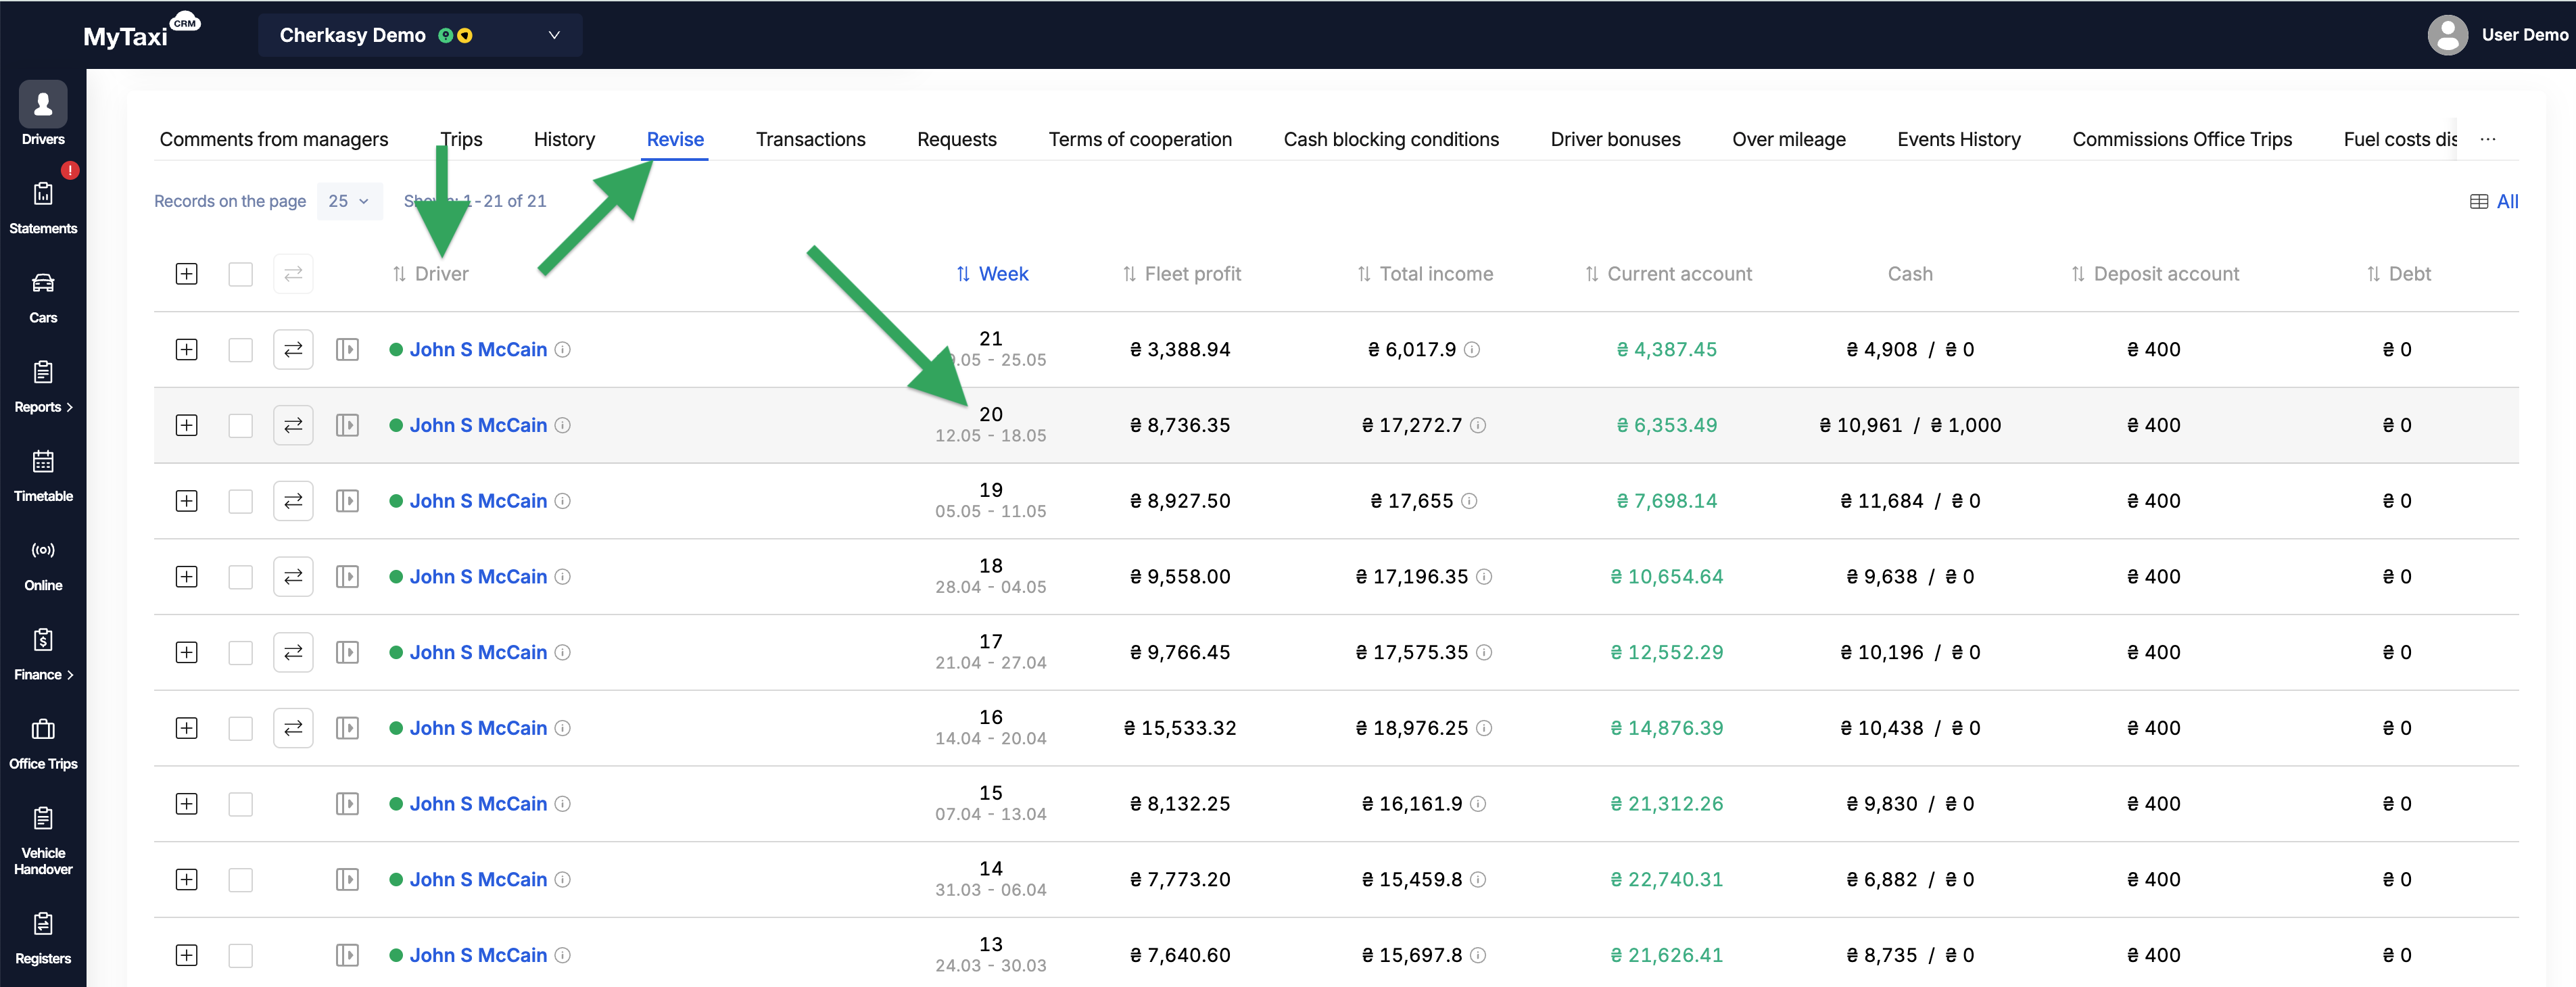Image resolution: width=2576 pixels, height=987 pixels.
Task: Toggle the select-all checkbox in header
Action: click(240, 274)
